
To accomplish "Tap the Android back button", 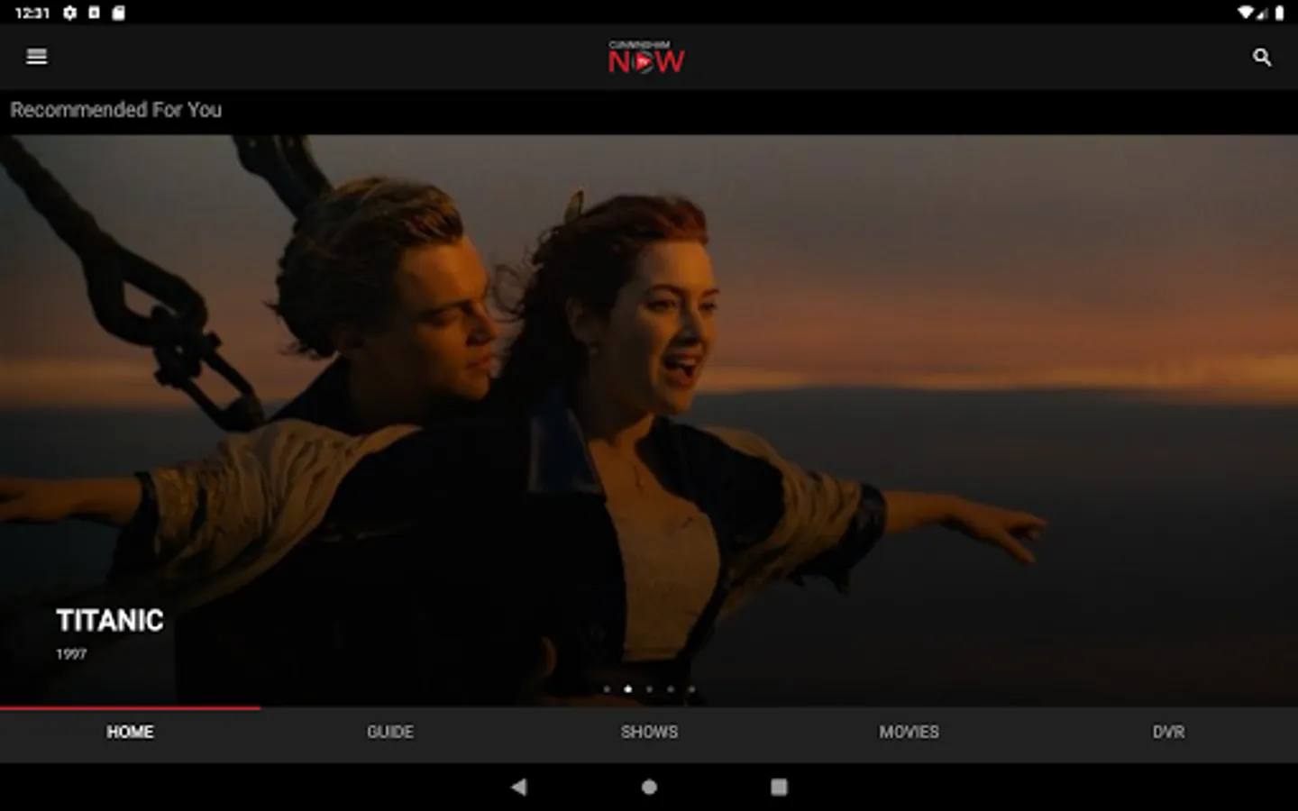I will [x=518, y=788].
